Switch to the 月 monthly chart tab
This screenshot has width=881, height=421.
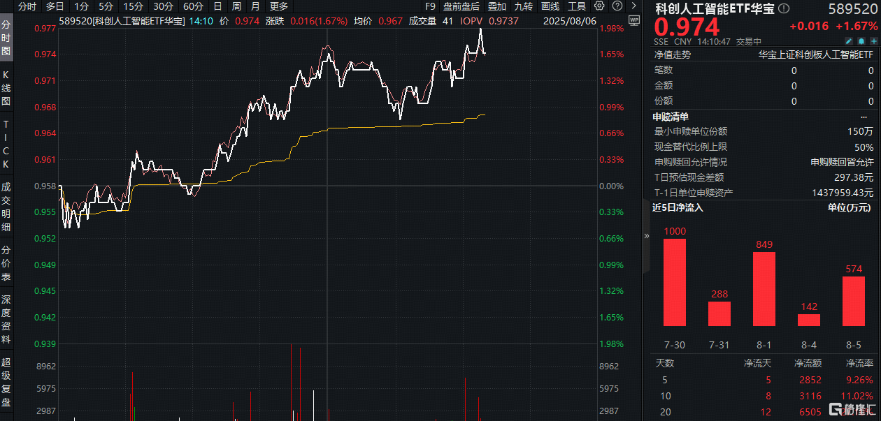coord(255,6)
